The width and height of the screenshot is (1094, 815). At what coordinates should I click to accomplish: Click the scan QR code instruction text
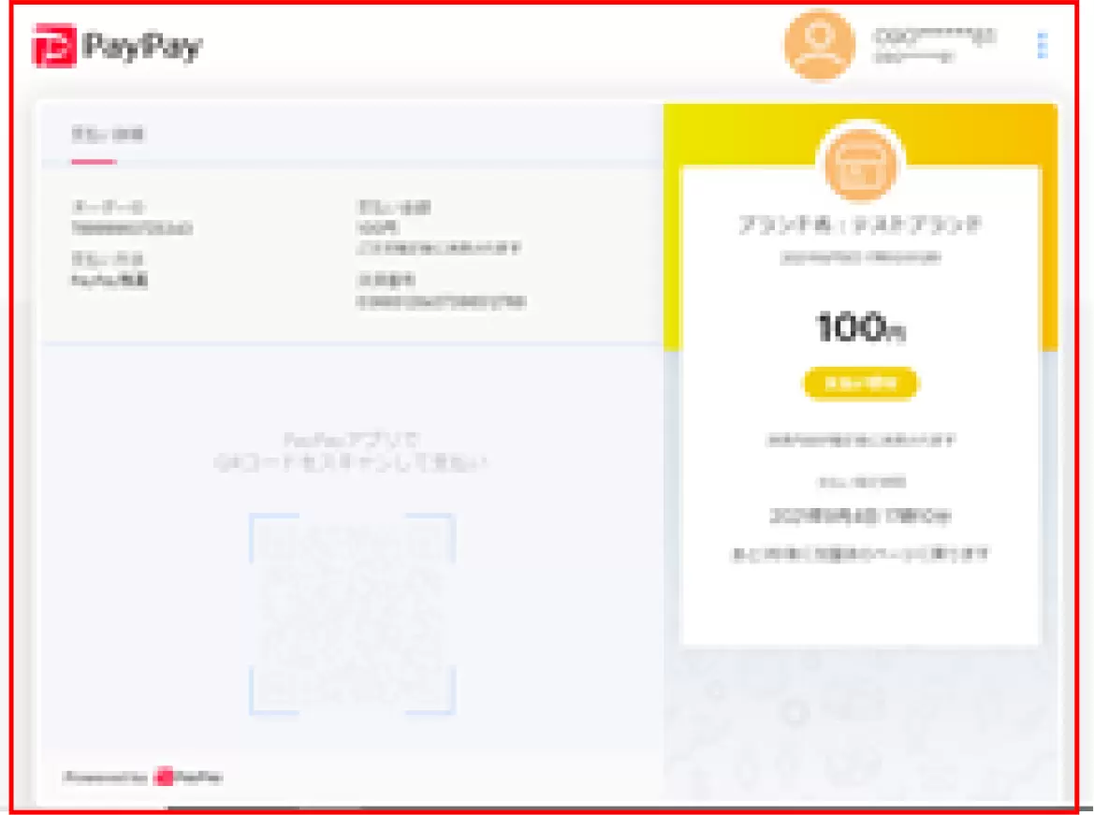351,451
